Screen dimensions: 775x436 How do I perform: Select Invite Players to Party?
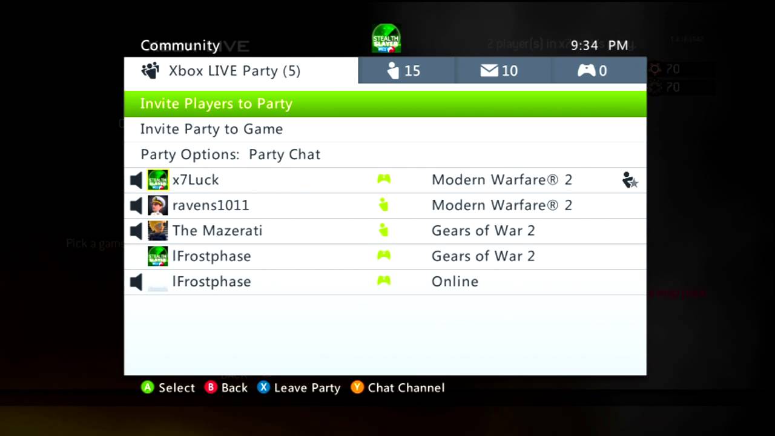(385, 104)
